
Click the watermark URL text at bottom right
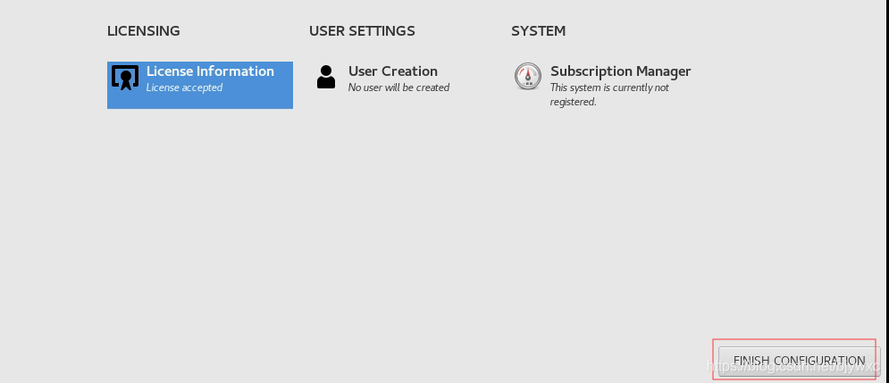786,364
